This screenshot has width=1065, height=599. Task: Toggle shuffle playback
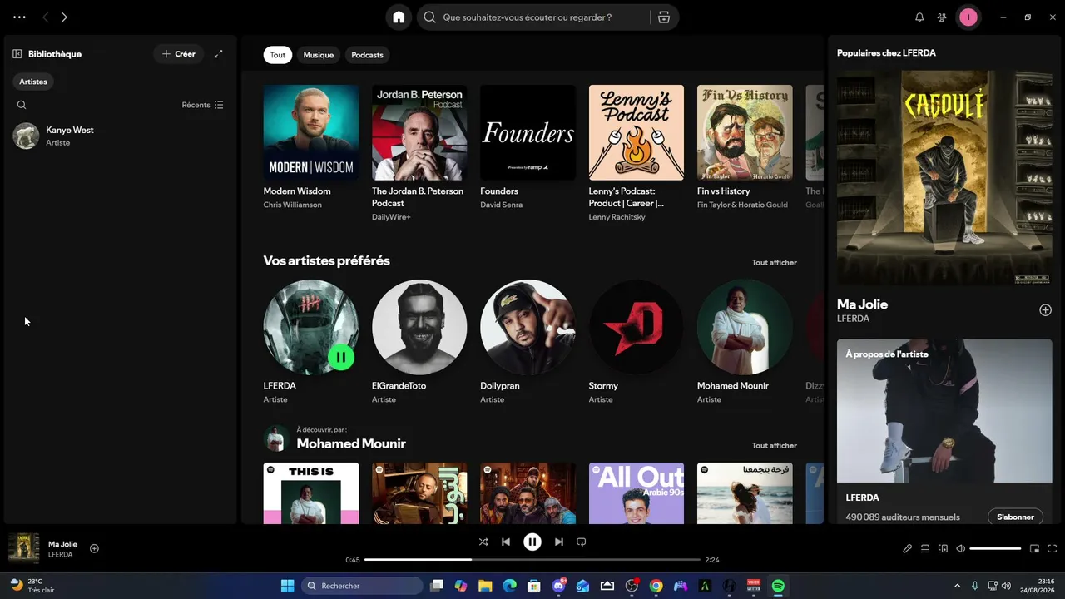(x=483, y=542)
